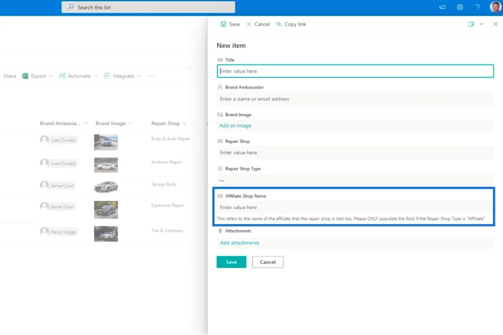The image size is (503, 335).
Task: Open the more options ellipsis in toolbar
Action: coord(152,76)
